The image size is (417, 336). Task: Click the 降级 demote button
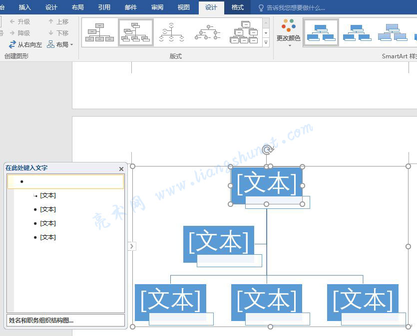(20, 33)
